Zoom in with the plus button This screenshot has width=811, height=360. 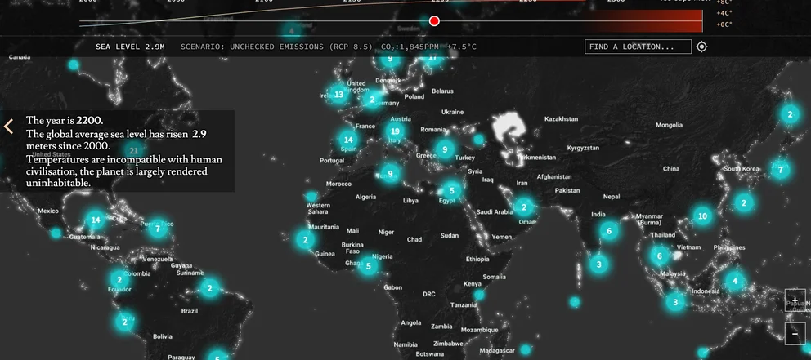[795, 300]
